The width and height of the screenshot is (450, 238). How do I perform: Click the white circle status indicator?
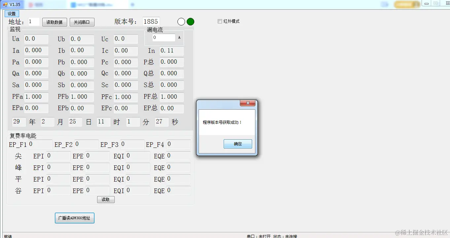(181, 22)
